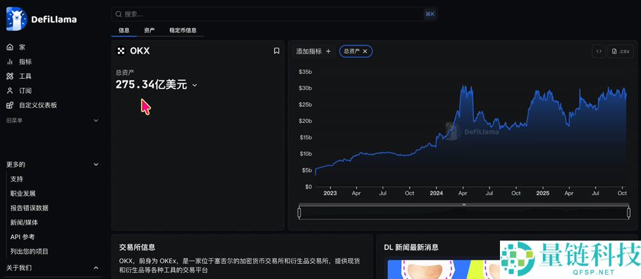Open the 报告错误数据 link
This screenshot has width=641, height=279.
pyautogui.click(x=29, y=208)
